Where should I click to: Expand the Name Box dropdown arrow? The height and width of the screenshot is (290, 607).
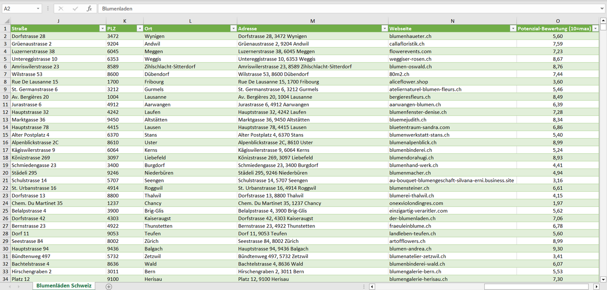point(38,8)
